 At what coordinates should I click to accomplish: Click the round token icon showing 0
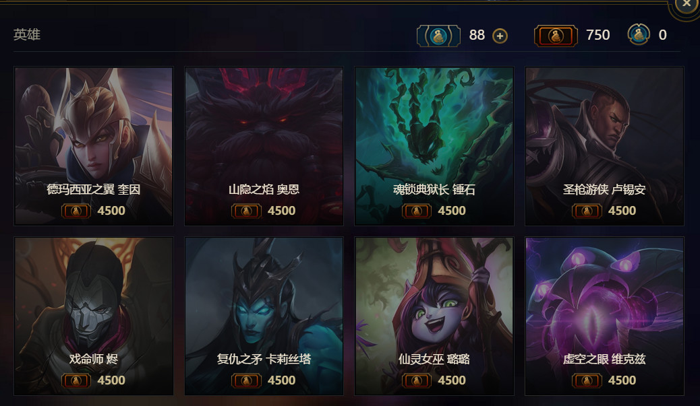click(x=639, y=34)
